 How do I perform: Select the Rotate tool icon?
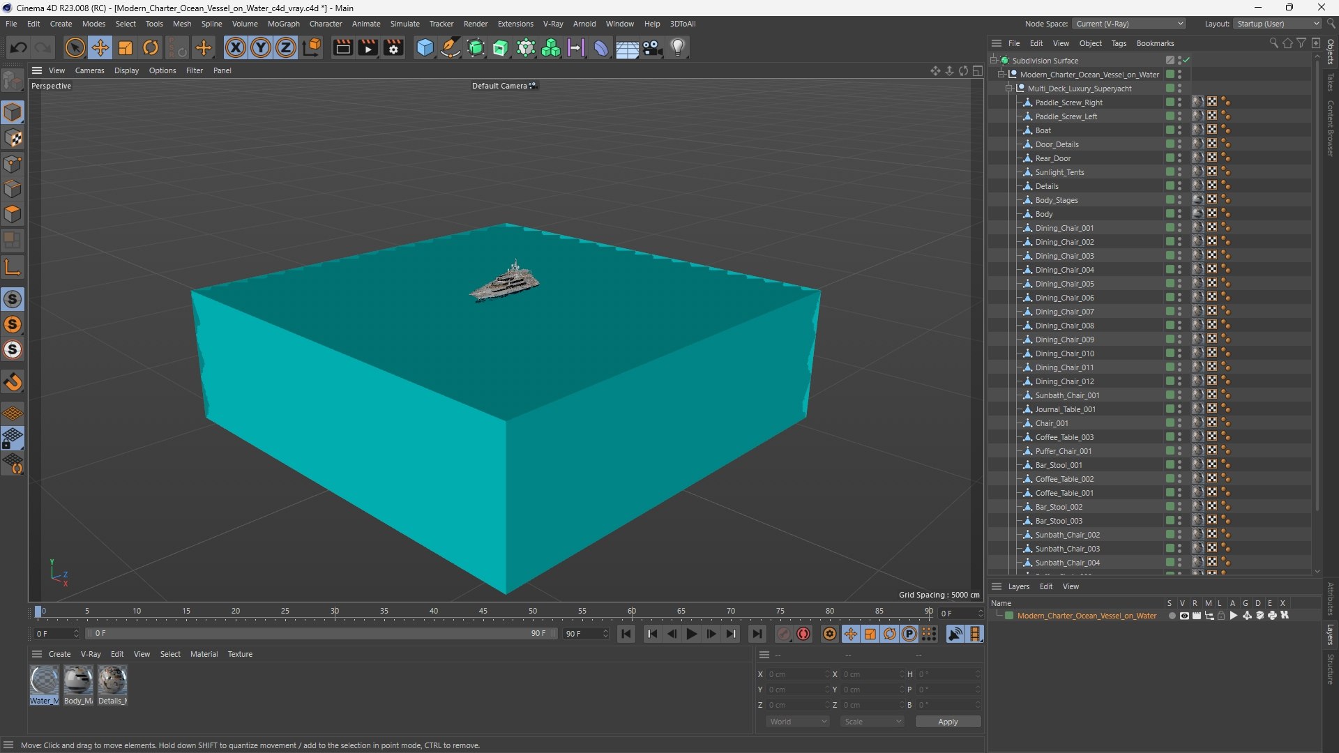click(150, 47)
